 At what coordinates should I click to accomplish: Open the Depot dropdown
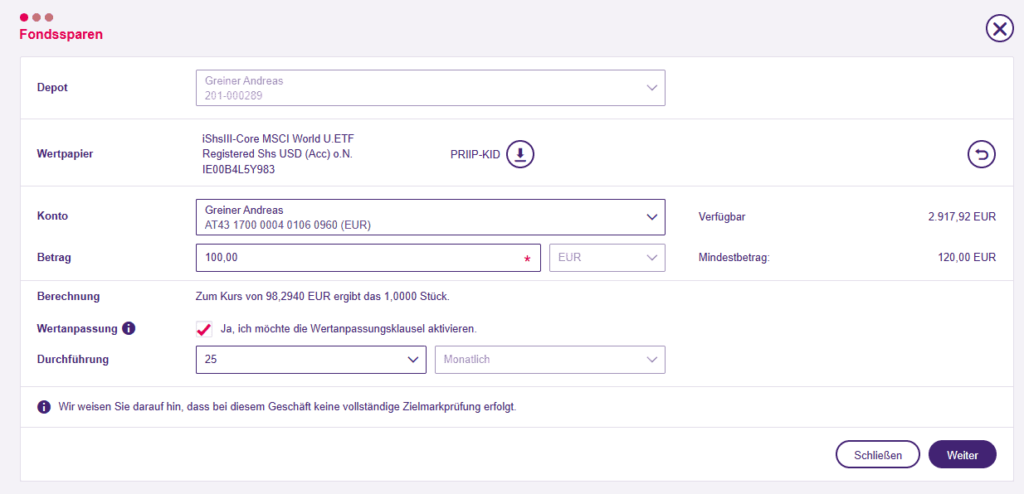pyautogui.click(x=431, y=88)
